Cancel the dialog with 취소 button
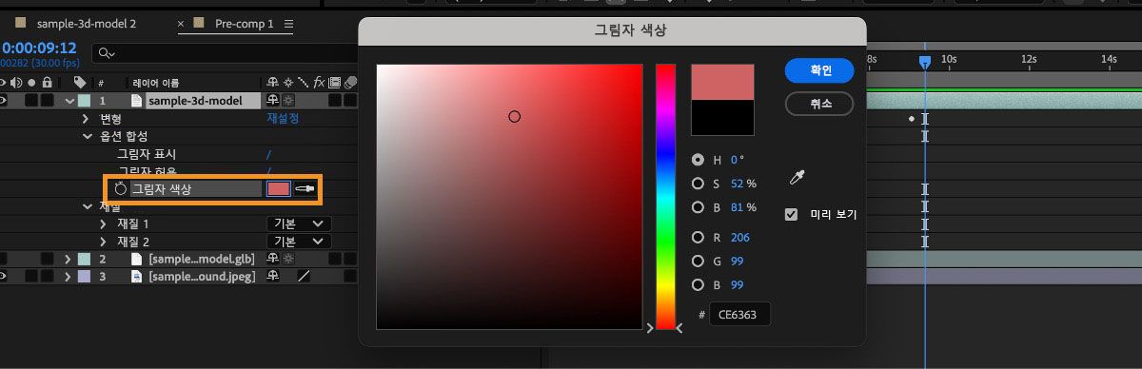This screenshot has height=369, width=1142. (819, 103)
